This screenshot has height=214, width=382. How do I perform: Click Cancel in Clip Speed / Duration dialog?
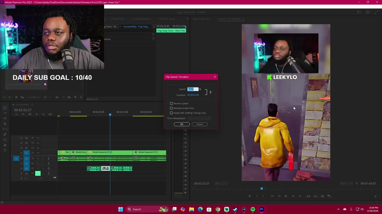click(x=200, y=124)
